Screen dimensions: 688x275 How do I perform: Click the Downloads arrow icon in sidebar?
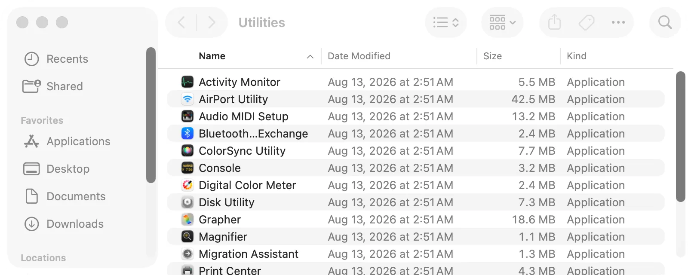click(x=31, y=224)
